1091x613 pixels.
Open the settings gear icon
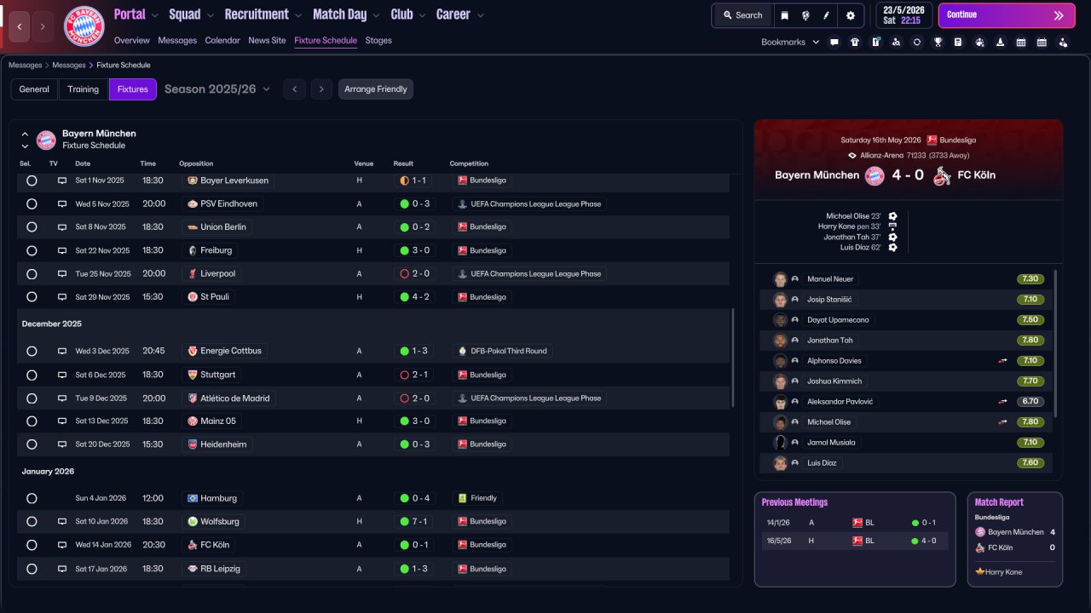tap(850, 15)
